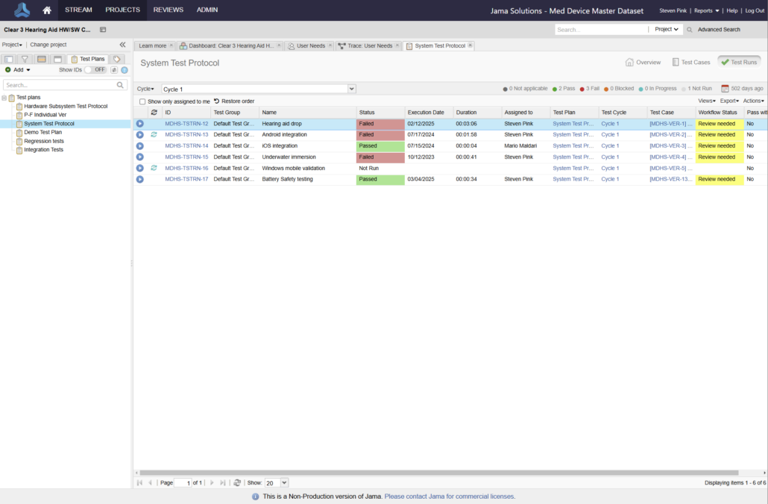Click the magnifier in explorer search box

click(x=121, y=85)
